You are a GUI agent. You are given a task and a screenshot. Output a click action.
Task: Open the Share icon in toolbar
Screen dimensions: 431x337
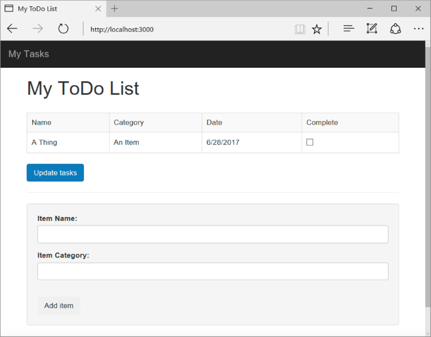coord(396,29)
